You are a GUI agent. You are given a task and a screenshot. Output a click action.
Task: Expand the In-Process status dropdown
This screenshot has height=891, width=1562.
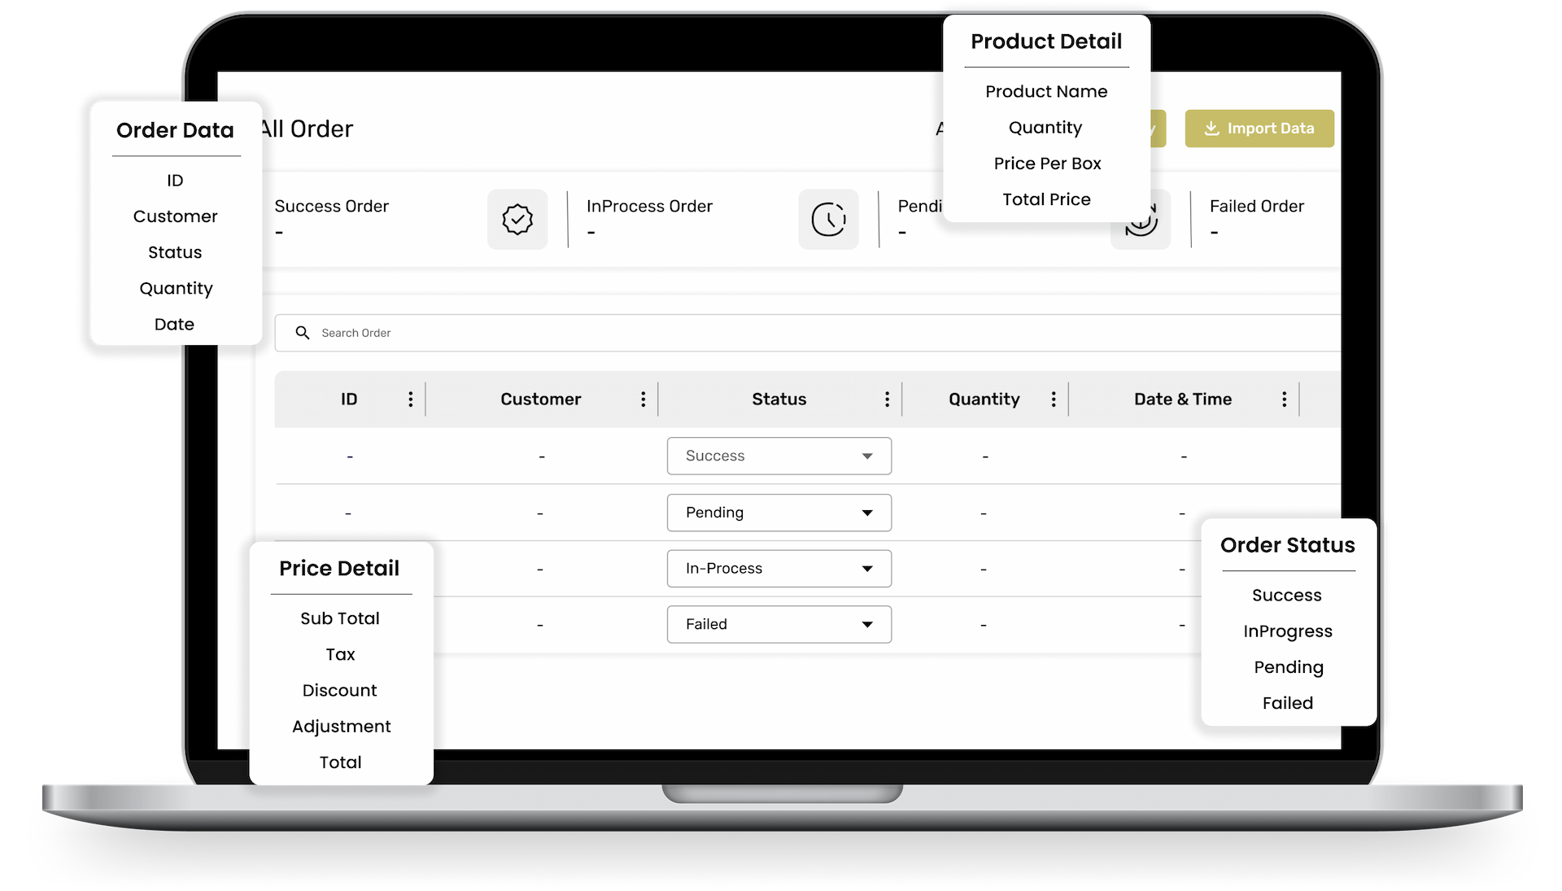[x=867, y=569]
